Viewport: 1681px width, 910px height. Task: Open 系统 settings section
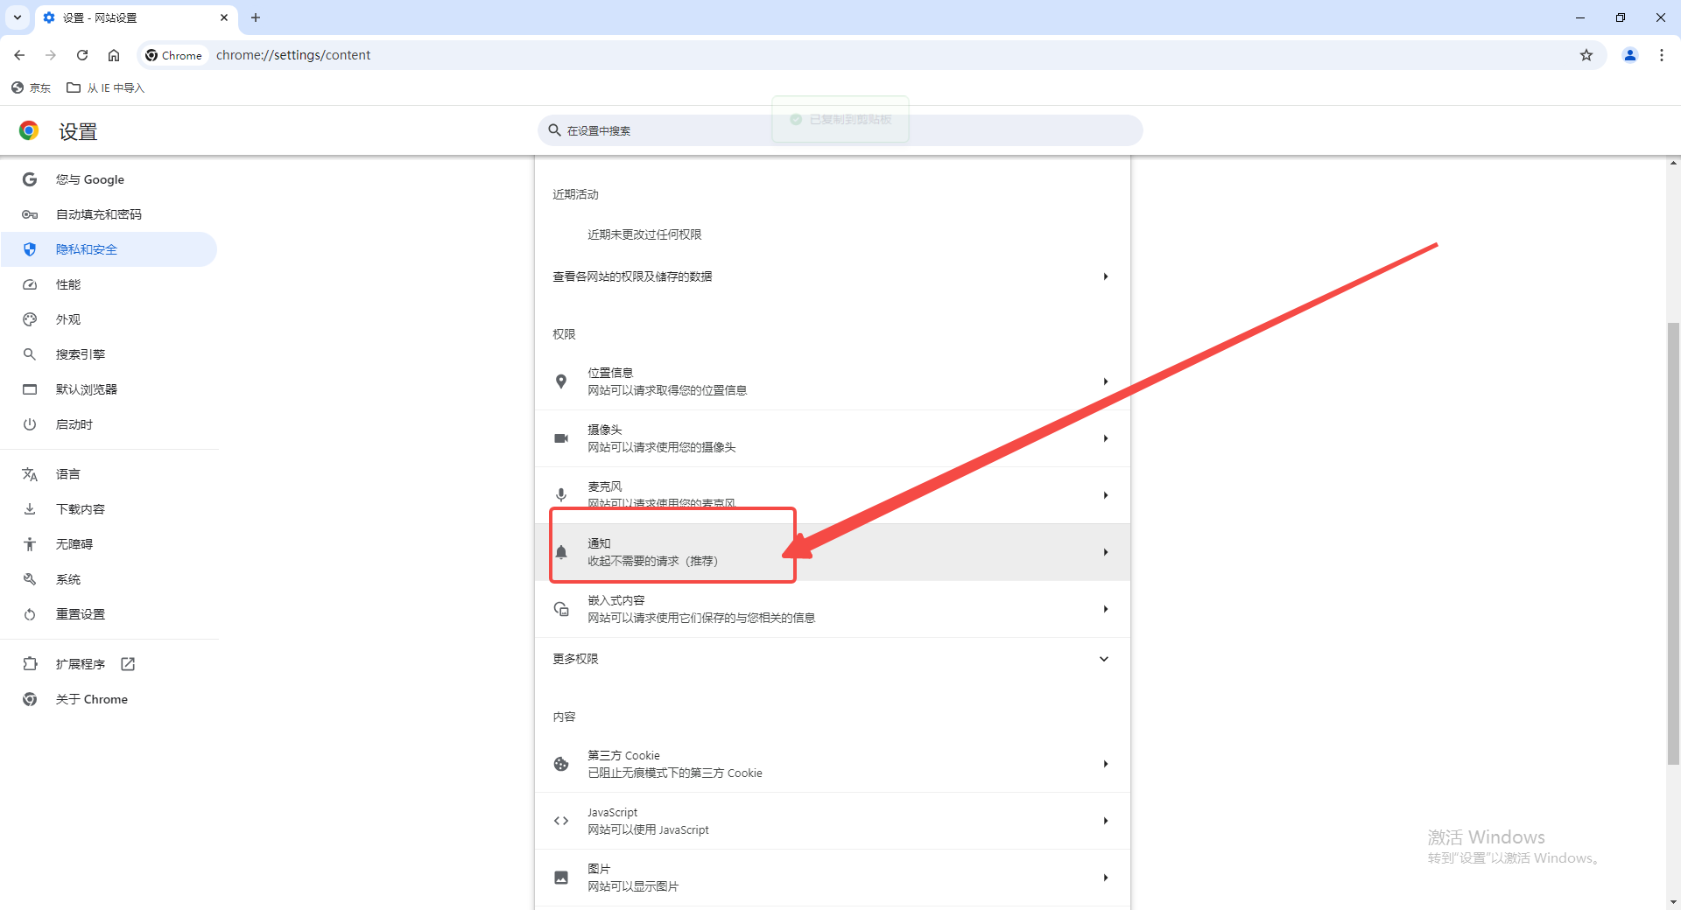point(109,579)
